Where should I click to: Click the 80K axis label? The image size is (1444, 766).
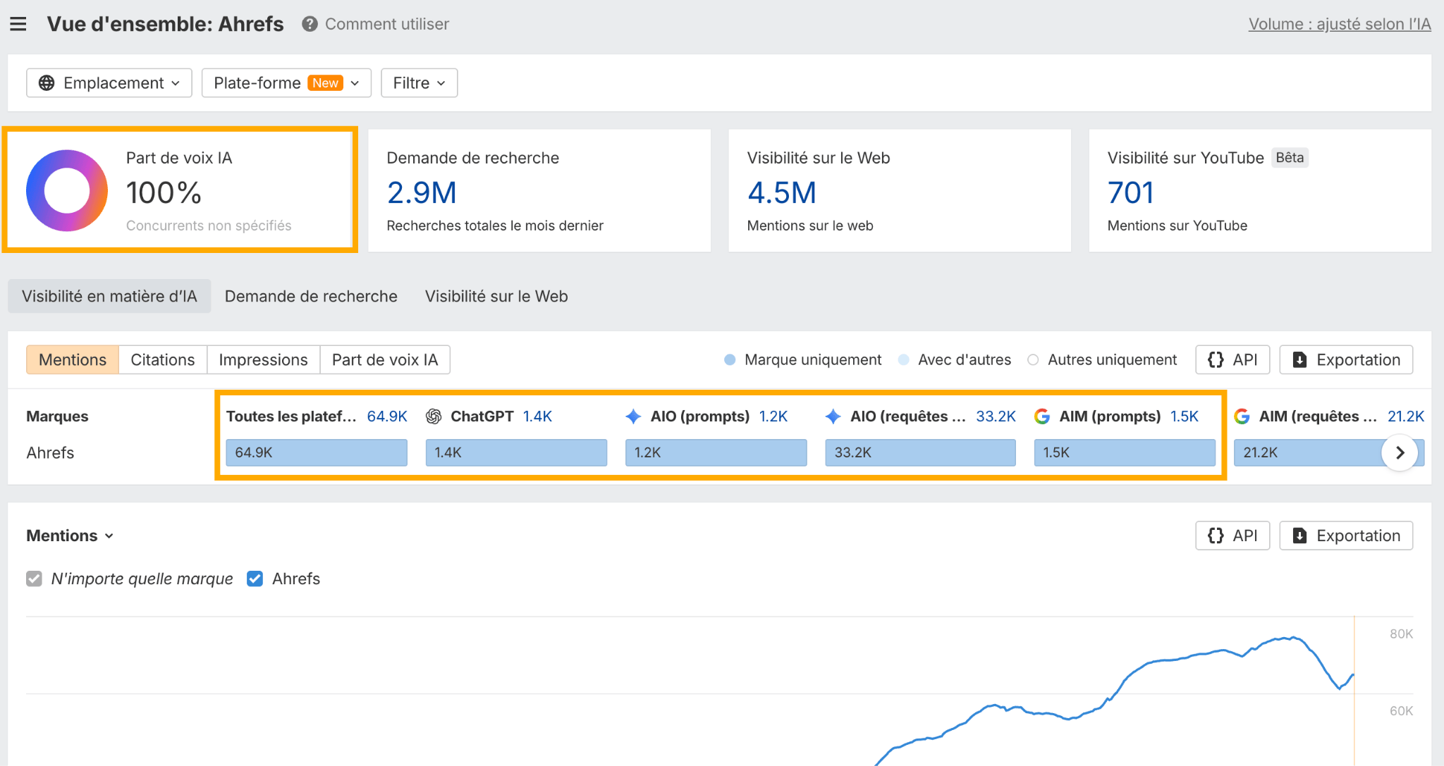click(1401, 634)
